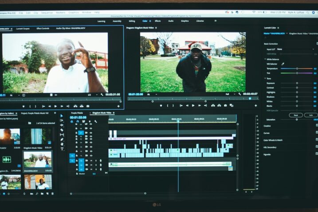Play the Program monitor sequence

pos(193,105)
